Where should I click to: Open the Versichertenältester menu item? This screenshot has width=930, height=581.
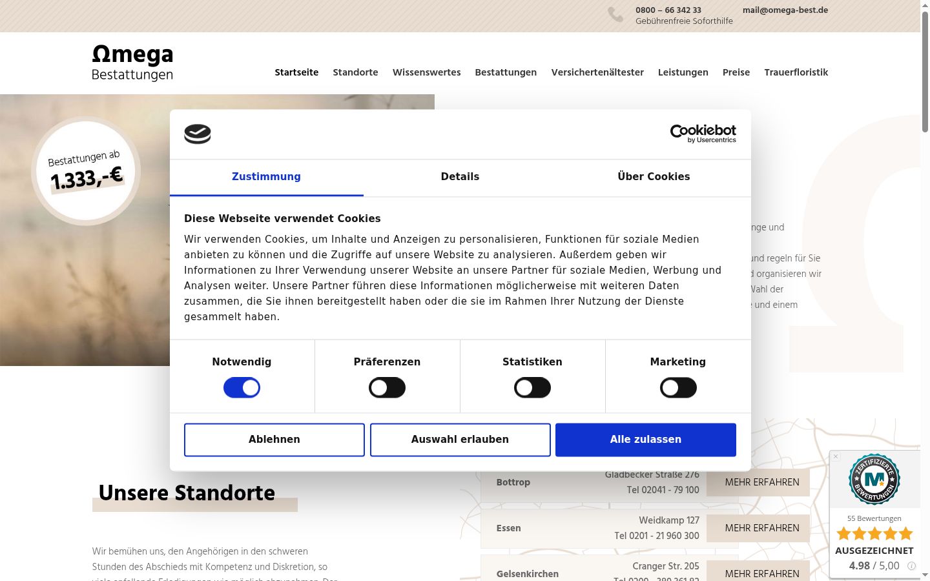click(x=597, y=72)
